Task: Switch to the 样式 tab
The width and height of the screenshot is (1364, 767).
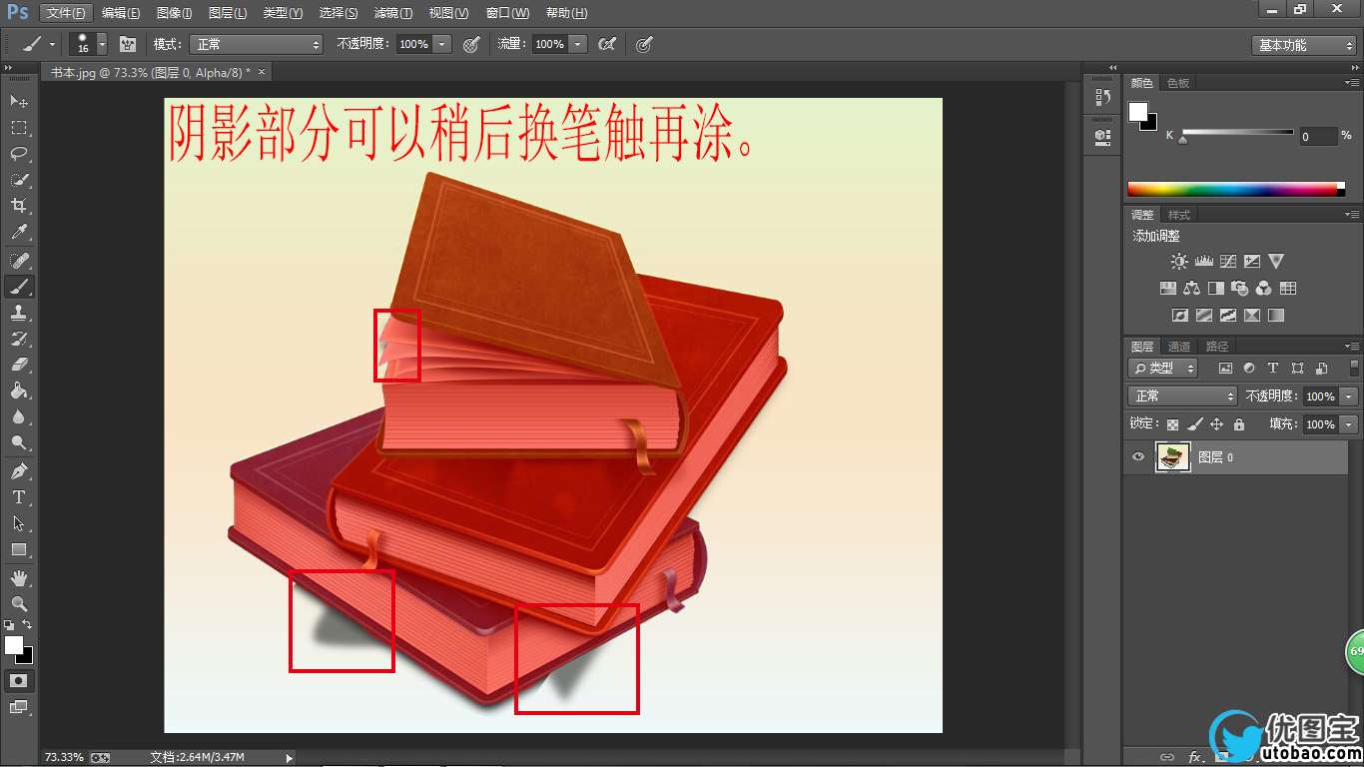Action: pyautogui.click(x=1179, y=215)
